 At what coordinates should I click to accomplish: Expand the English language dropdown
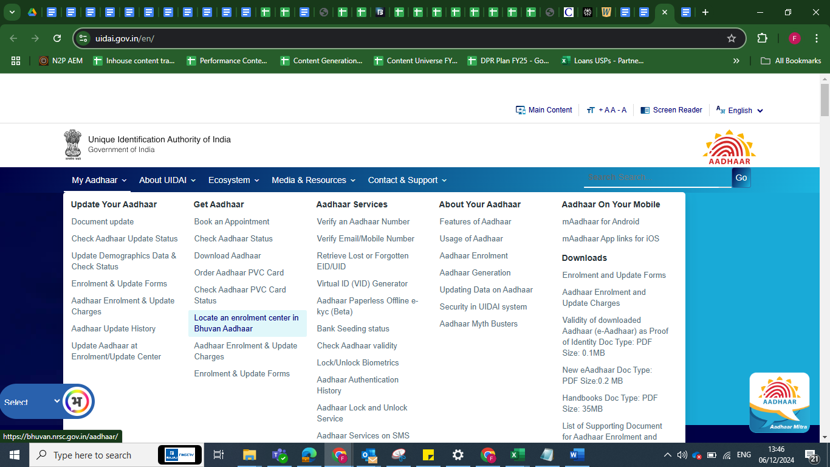[739, 111]
